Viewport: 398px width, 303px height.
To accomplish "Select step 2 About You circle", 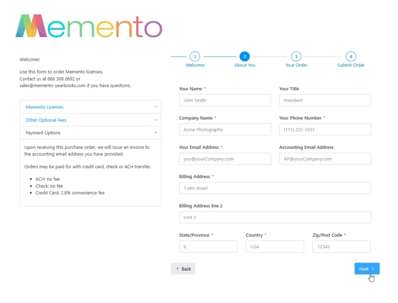I will 245,57.
